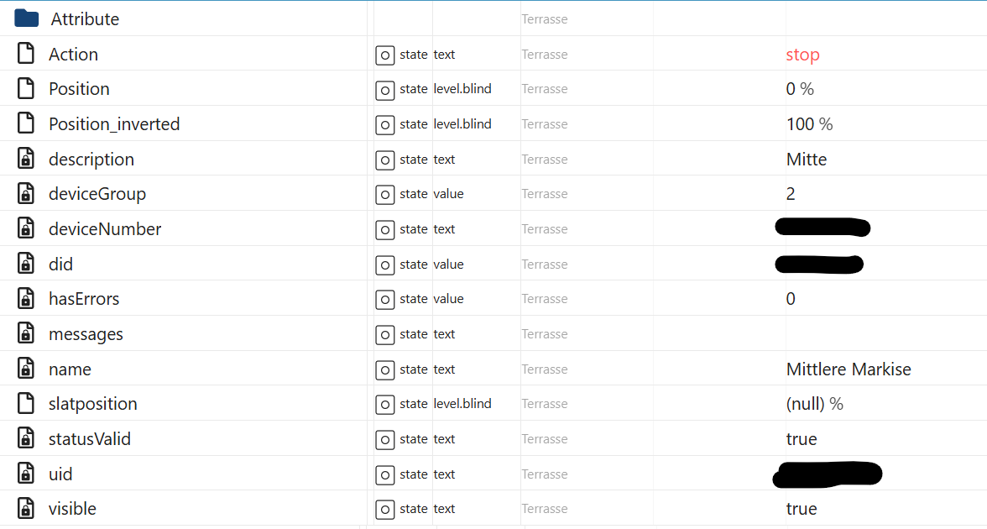Click the state type icon in hasErrors row
The height and width of the screenshot is (529, 987).
[x=384, y=300]
